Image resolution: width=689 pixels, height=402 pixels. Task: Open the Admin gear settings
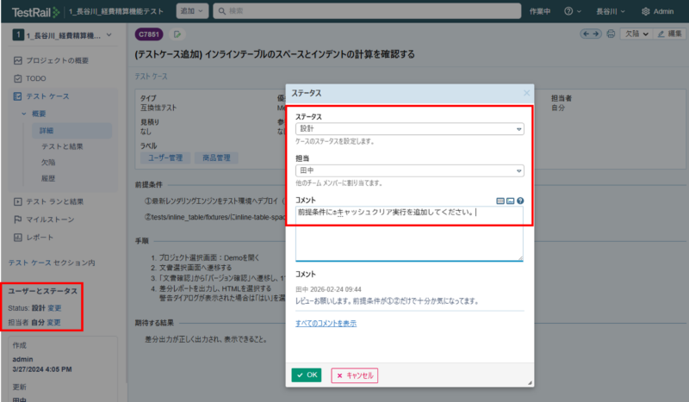[x=657, y=11]
